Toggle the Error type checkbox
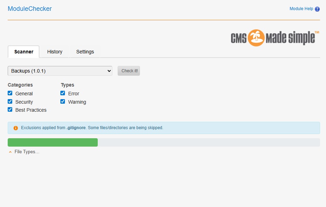This screenshot has height=207, width=326. point(62,93)
